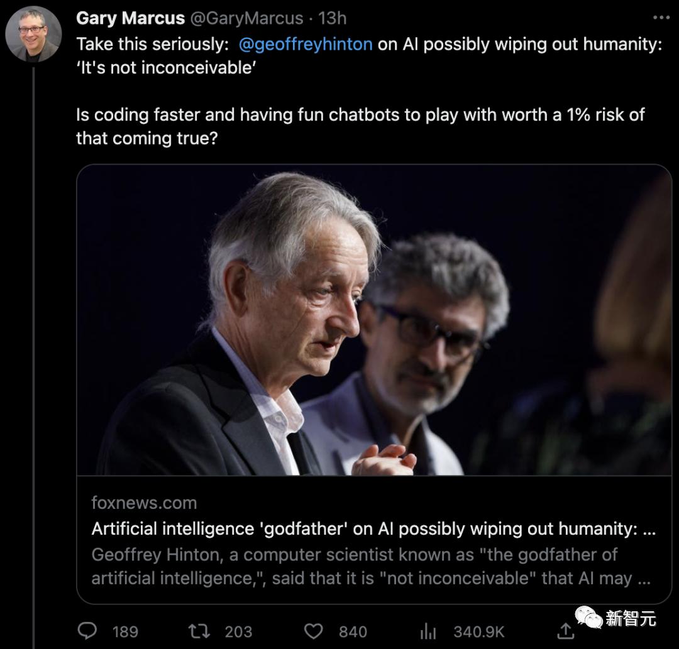Click the 203 retweets count
The image size is (679, 649).
click(x=238, y=631)
